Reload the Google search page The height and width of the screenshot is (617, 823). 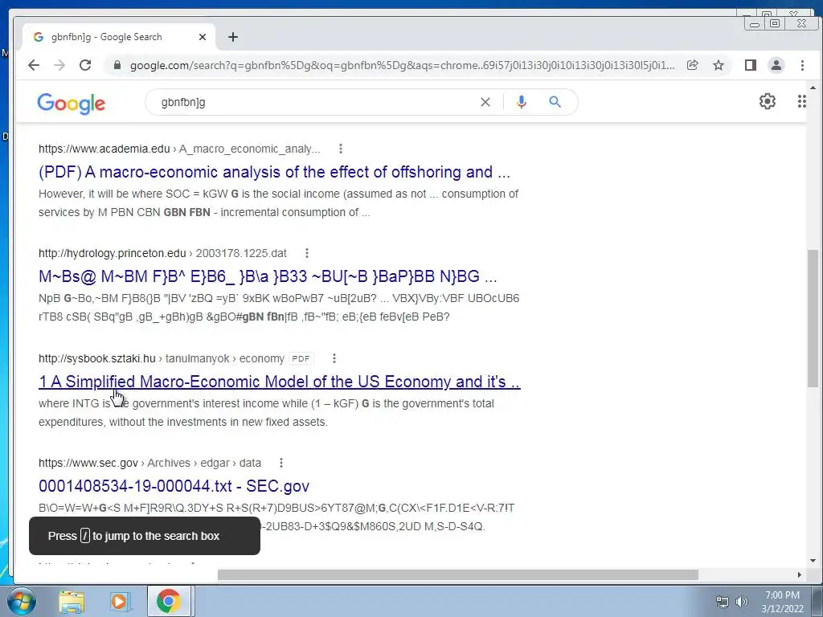tap(85, 65)
